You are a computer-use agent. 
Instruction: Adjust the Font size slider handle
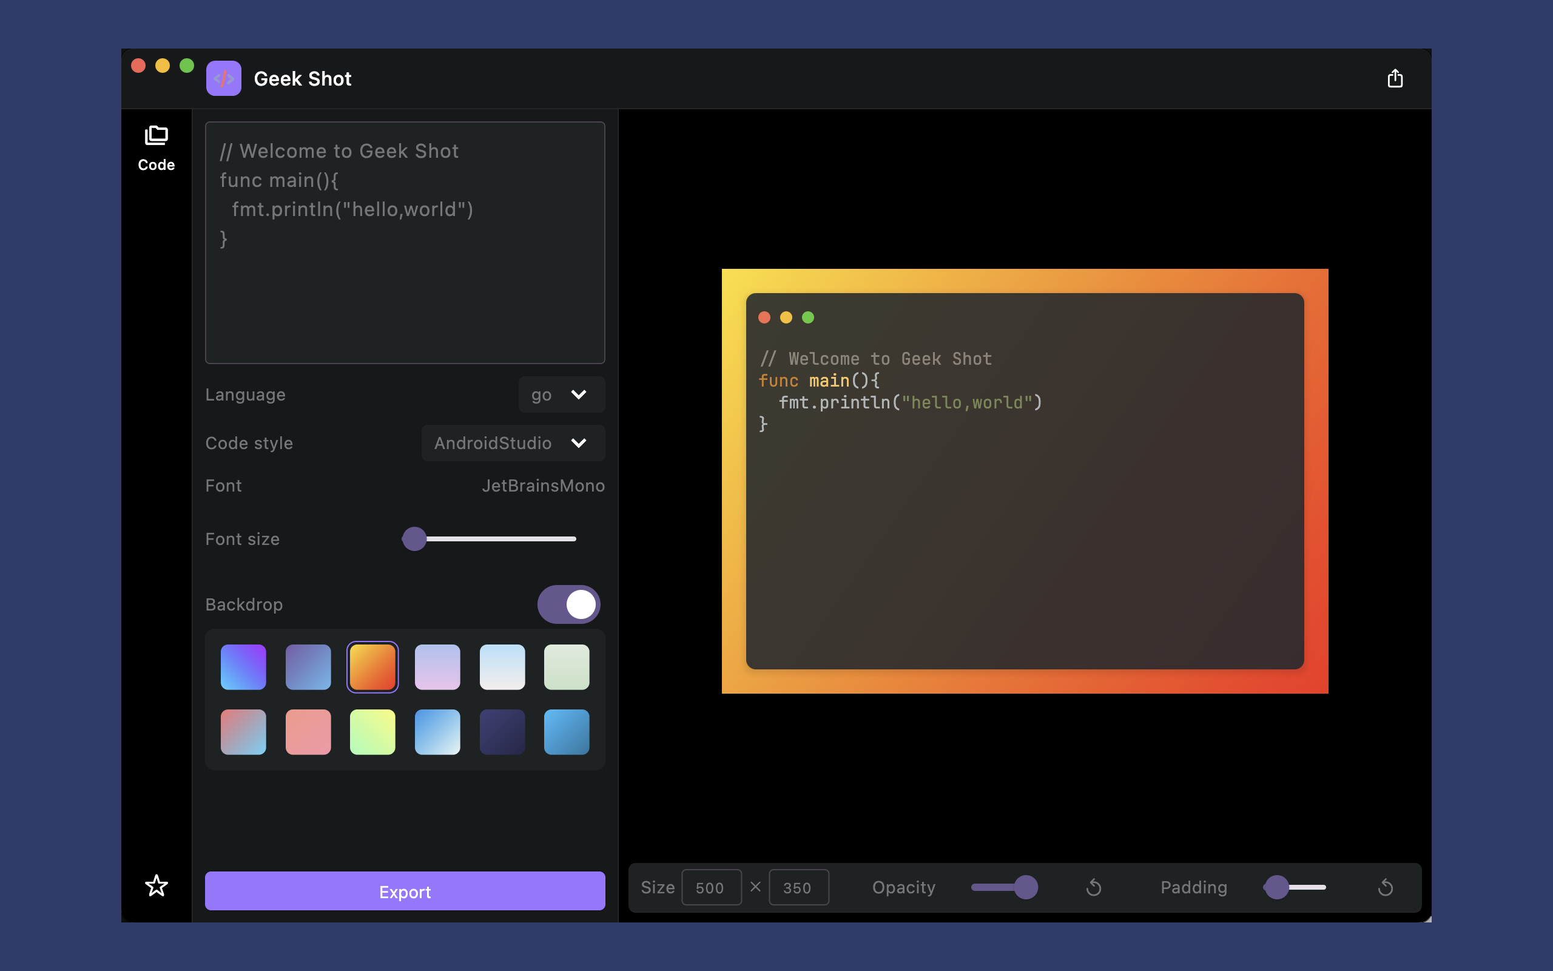tap(414, 539)
